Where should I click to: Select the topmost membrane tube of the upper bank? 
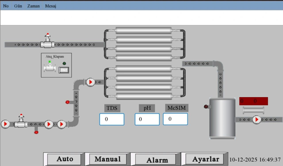144,31
